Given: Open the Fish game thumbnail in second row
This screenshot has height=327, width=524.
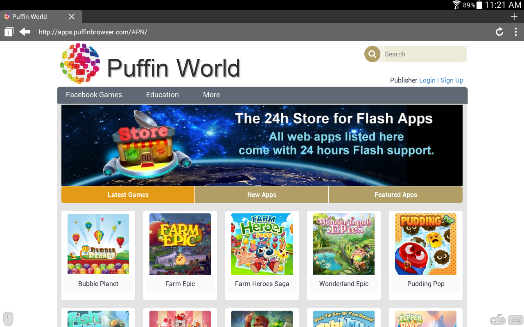Looking at the screenshot, I should point(98,319).
